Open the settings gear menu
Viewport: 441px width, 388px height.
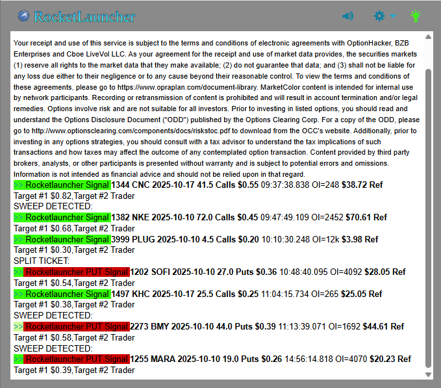coord(379,16)
